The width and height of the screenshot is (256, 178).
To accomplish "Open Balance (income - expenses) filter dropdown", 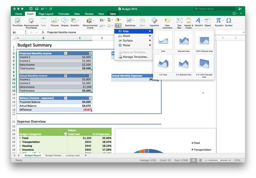I will [x=66, y=98].
